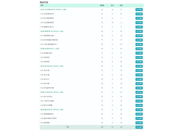Click the 總題數 column header
Image resolution: width=183 pixels, height=130 pixels.
coord(102,5)
